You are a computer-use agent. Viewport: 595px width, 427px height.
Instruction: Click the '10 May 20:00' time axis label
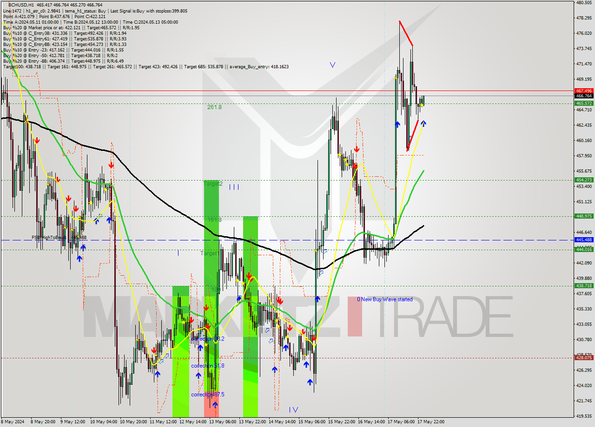click(x=133, y=422)
